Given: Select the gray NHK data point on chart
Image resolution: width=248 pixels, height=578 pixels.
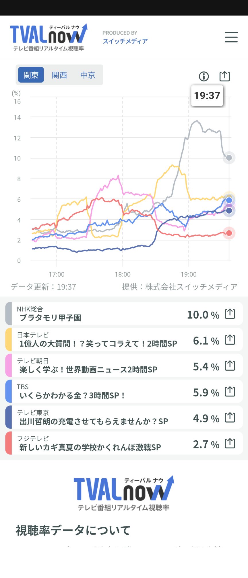Looking at the screenshot, I should 229,158.
